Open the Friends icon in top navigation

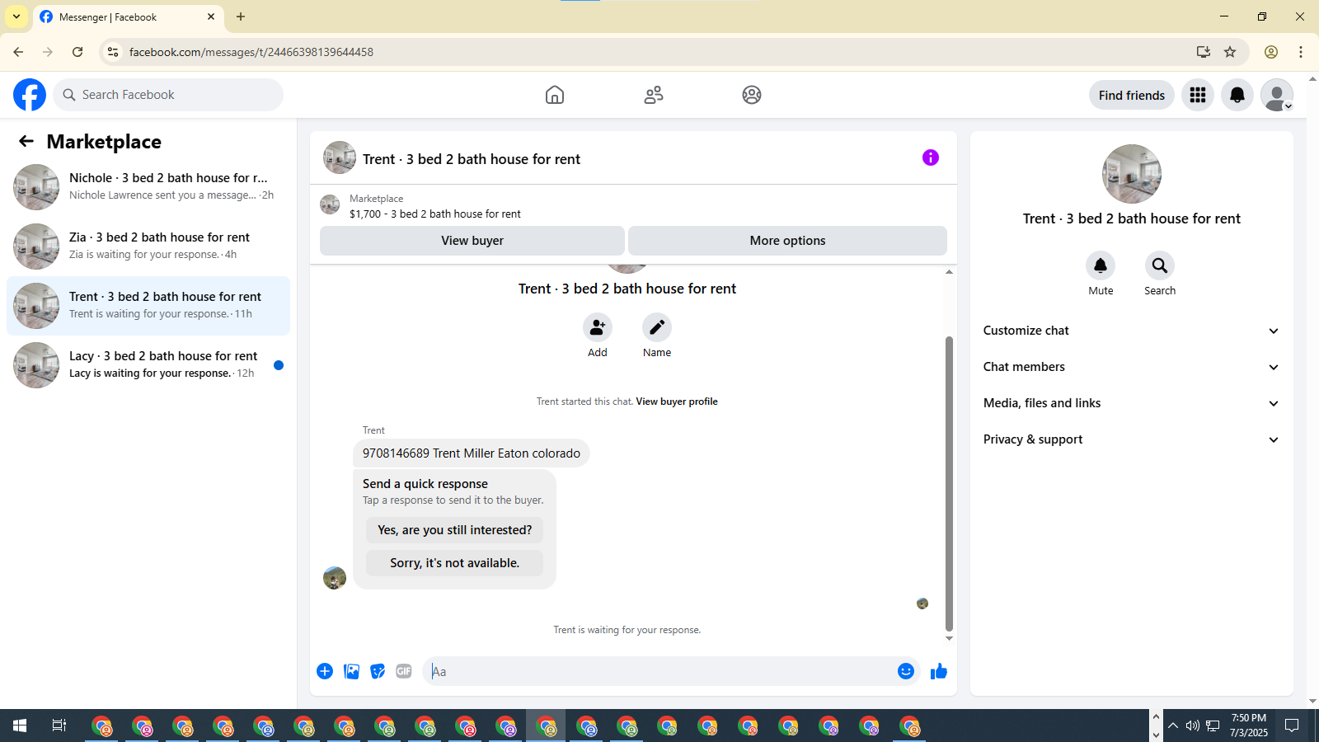(654, 95)
